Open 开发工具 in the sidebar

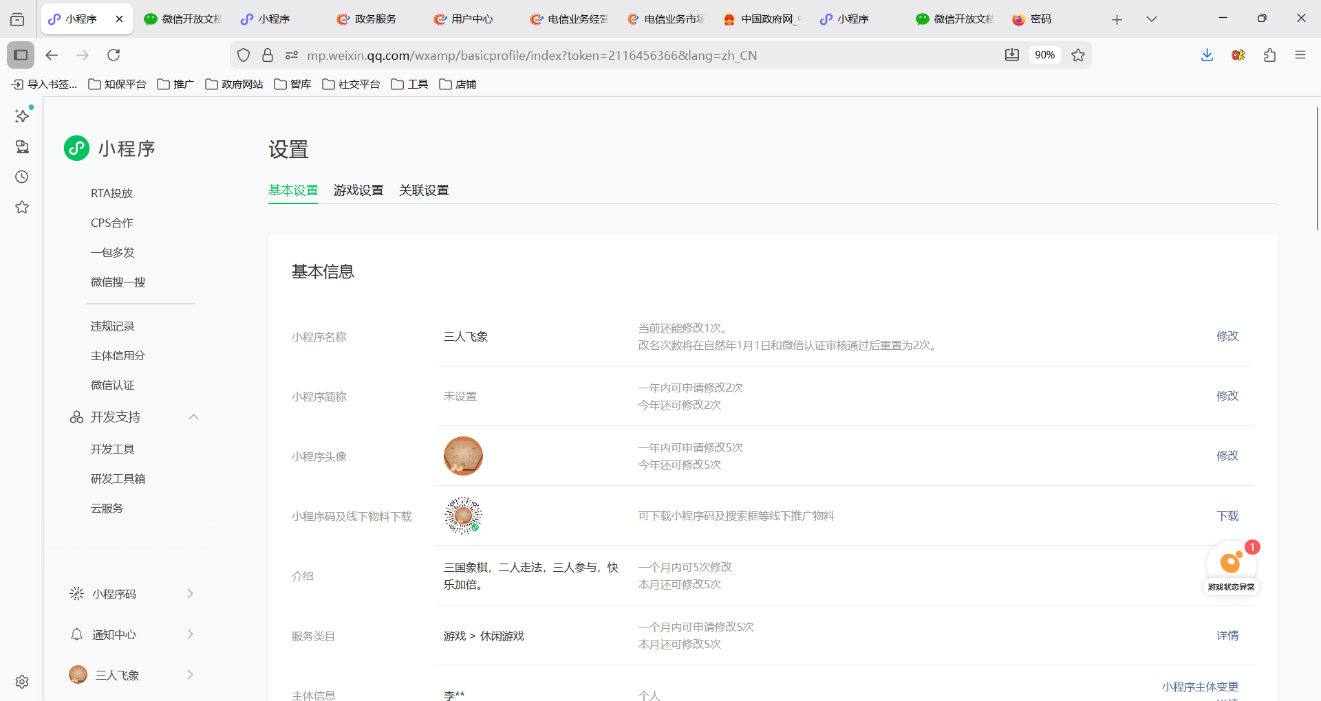tap(113, 449)
